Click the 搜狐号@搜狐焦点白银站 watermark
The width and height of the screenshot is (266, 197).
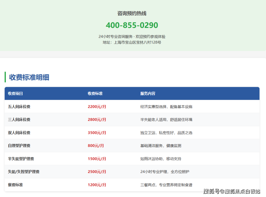(x=232, y=191)
